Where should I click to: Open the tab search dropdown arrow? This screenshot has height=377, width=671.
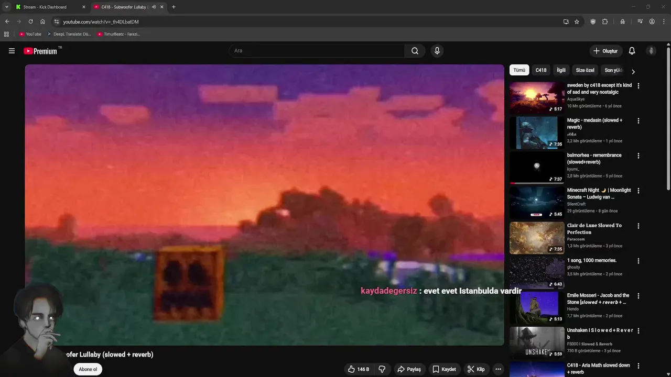point(6,7)
